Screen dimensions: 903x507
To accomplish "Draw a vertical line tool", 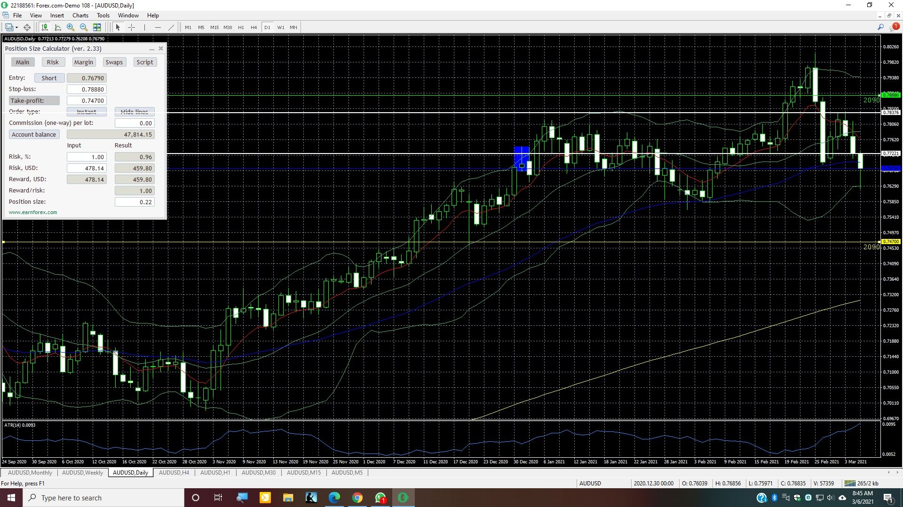I will 144,27.
